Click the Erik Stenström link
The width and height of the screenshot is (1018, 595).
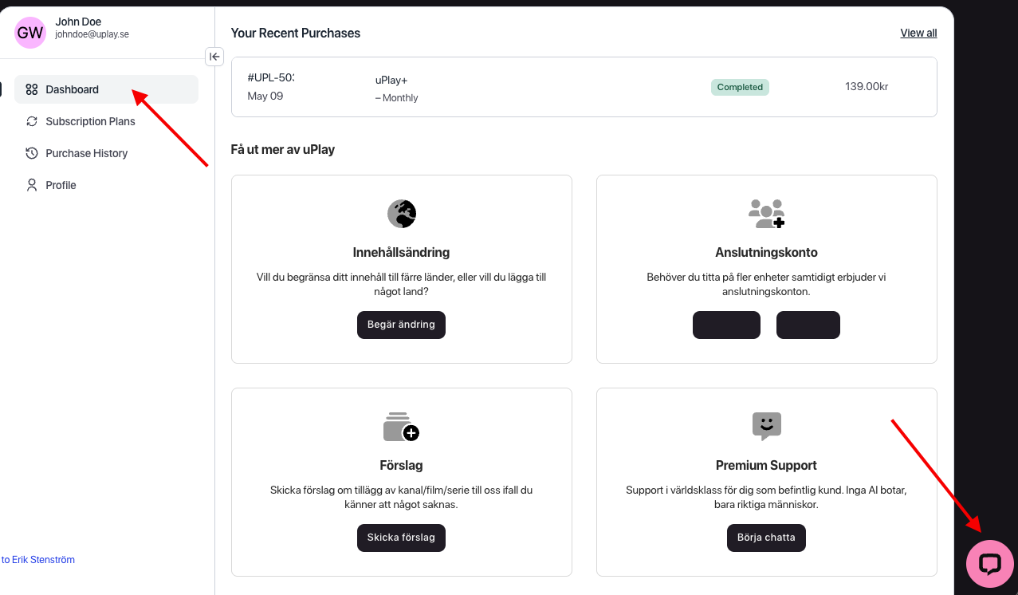37,560
